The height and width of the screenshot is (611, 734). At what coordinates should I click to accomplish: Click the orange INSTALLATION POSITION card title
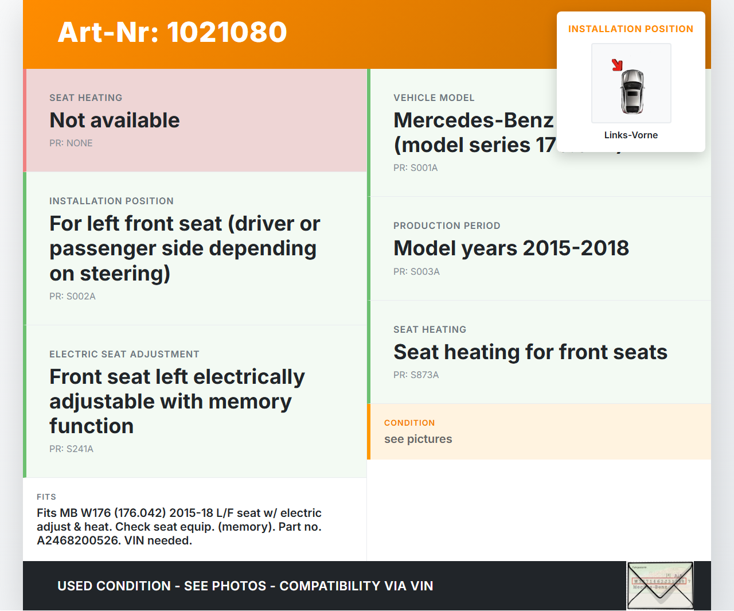(630, 29)
